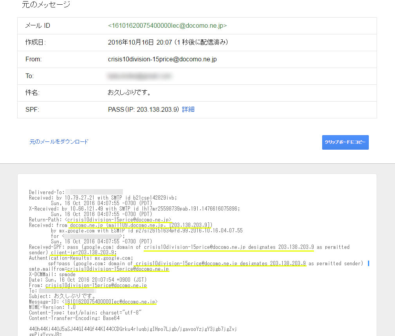The height and width of the screenshot is (336, 395).
Task: Open the SPF 詳細 link
Action: (188, 109)
